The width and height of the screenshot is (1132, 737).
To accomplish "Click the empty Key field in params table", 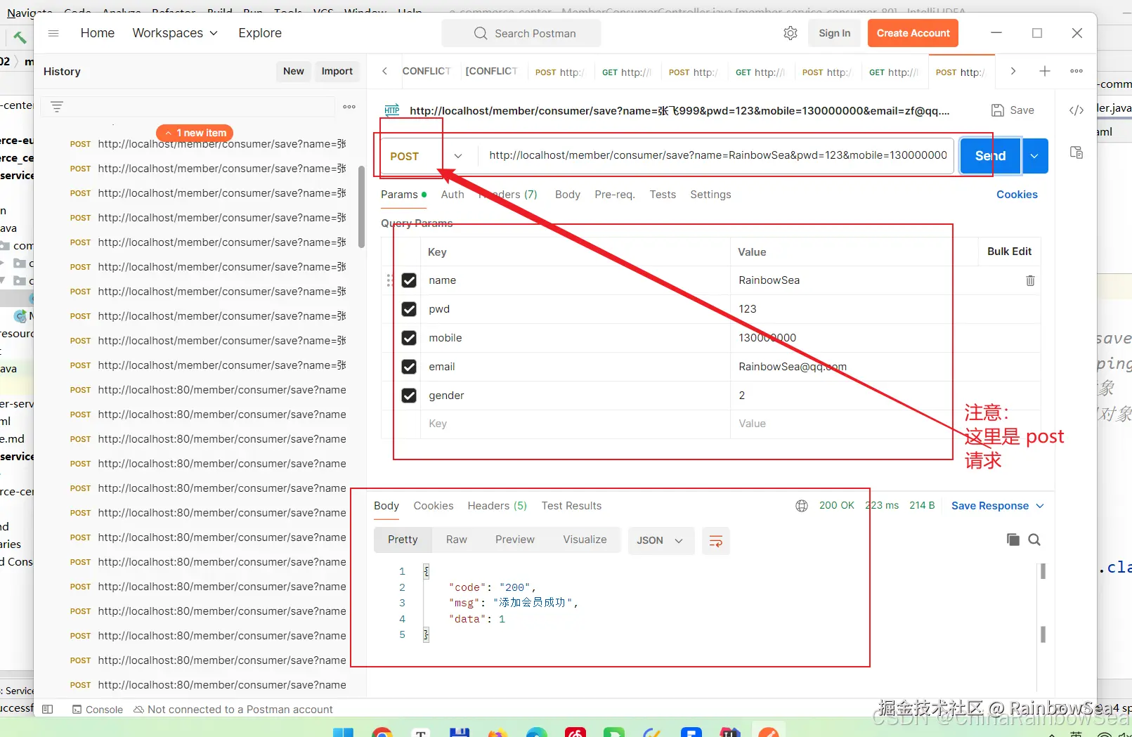I will click(575, 424).
